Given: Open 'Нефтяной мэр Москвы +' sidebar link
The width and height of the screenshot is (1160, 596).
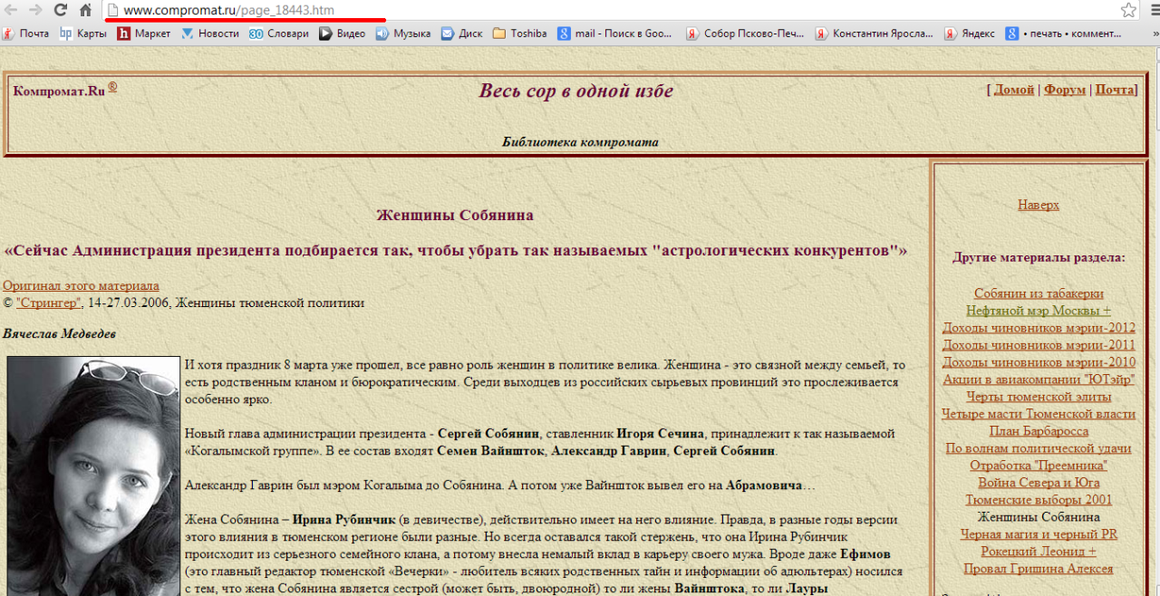Looking at the screenshot, I should pos(1039,311).
